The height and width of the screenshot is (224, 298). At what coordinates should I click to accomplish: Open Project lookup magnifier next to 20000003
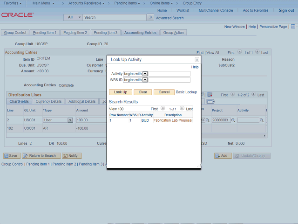coord(233,120)
